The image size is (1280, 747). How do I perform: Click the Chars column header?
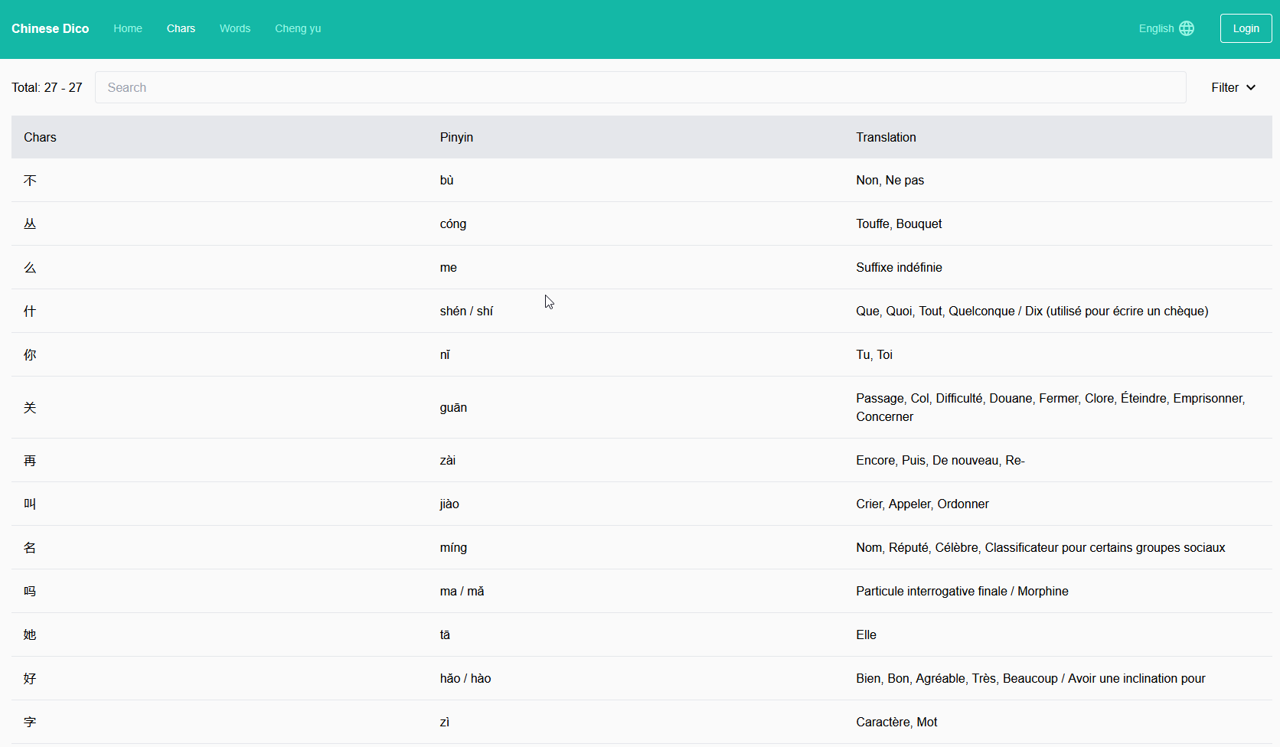click(40, 137)
